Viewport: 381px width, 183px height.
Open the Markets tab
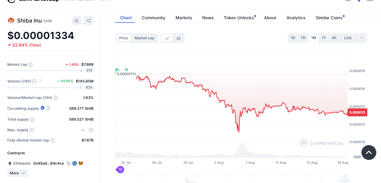point(184,18)
